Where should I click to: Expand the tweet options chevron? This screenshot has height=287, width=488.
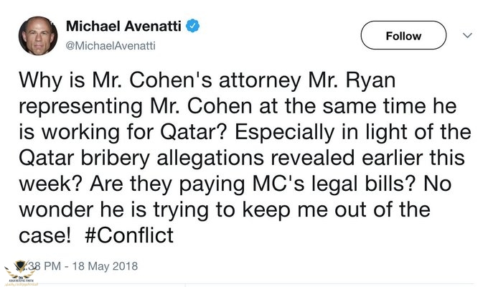468,34
